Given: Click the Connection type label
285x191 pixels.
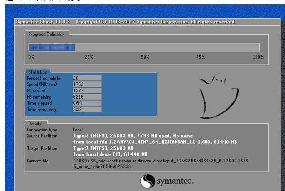Looking at the screenshot, I should coord(42,130).
